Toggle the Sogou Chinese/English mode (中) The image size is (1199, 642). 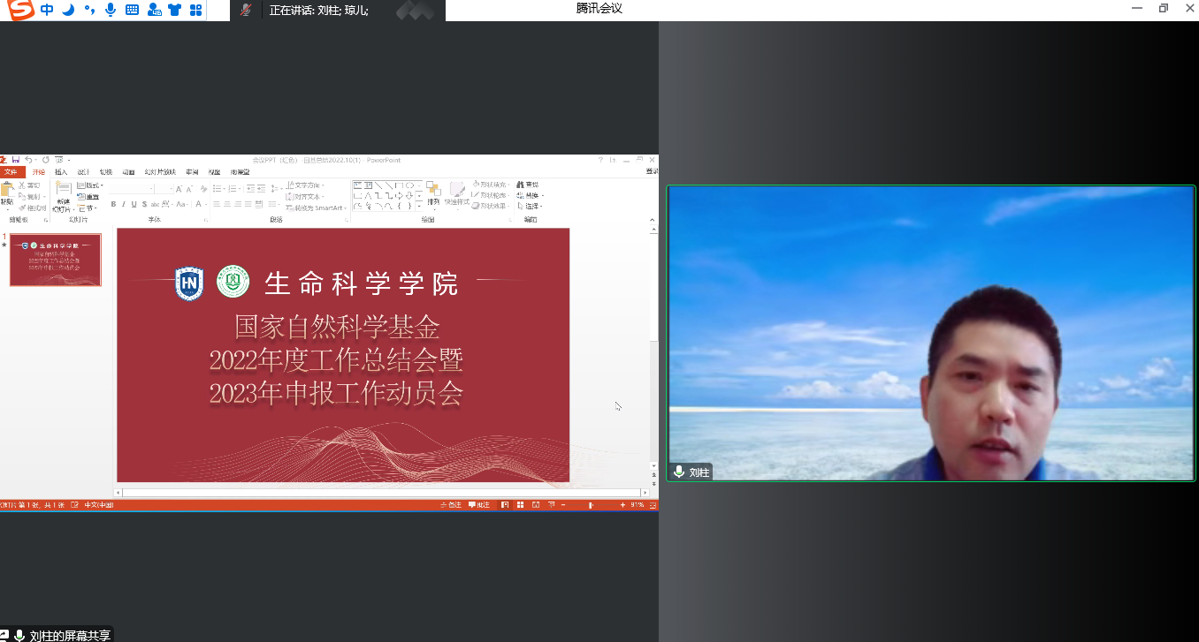click(47, 10)
